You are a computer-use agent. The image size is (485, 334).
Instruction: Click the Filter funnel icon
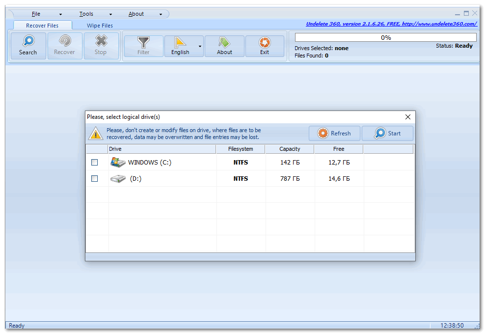click(x=143, y=42)
